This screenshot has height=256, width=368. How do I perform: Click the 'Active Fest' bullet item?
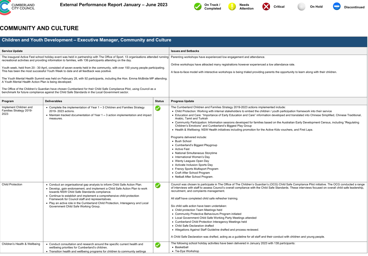[182, 149]
